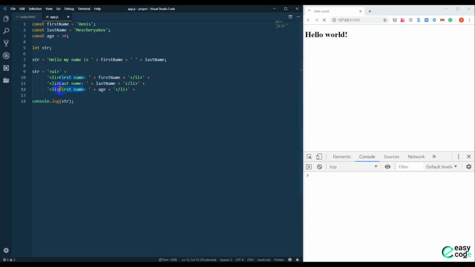Toggle the DevTools device toolbar

click(319, 156)
